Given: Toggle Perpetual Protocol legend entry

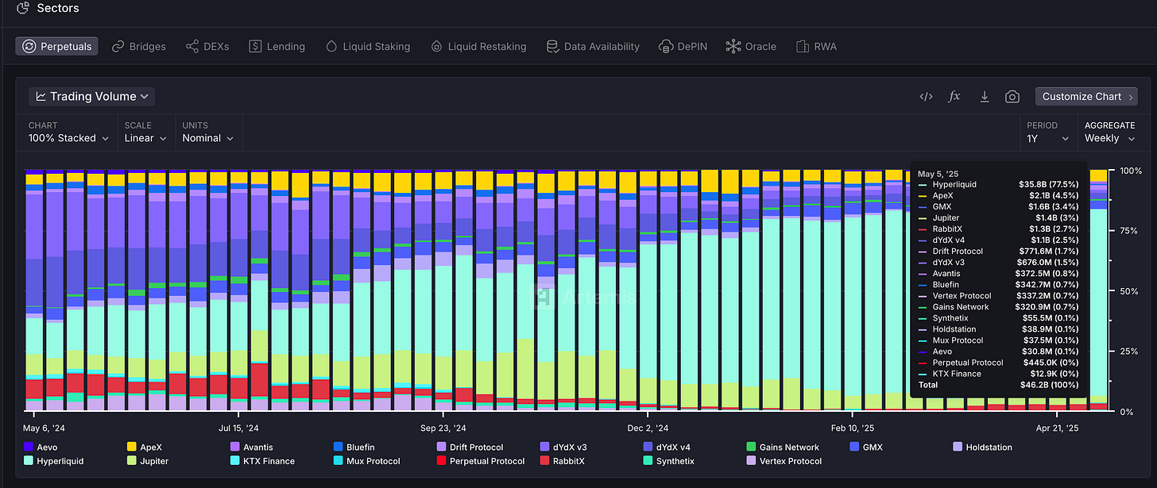Looking at the screenshot, I should click(481, 461).
